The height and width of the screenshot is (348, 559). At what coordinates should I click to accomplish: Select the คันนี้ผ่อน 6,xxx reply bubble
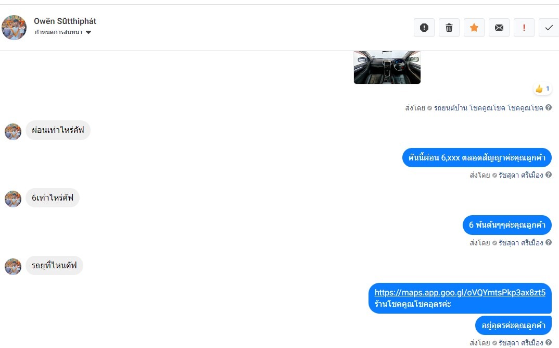477,157
